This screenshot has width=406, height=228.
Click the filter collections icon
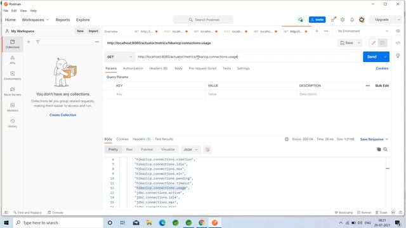point(38,42)
